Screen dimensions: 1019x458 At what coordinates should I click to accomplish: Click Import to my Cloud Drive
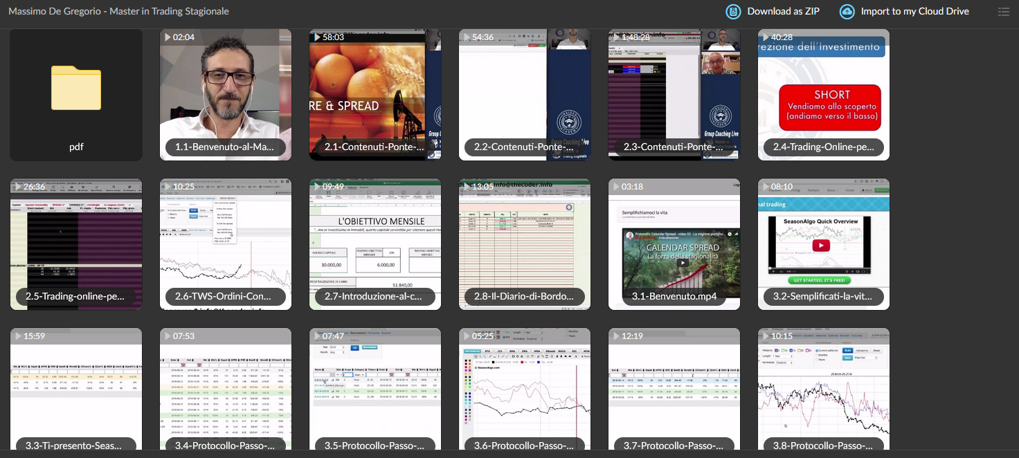coord(904,12)
